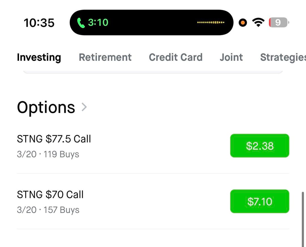The image size is (306, 247).
Task: Click the vertical scrollbar on the right
Action: (x=303, y=218)
